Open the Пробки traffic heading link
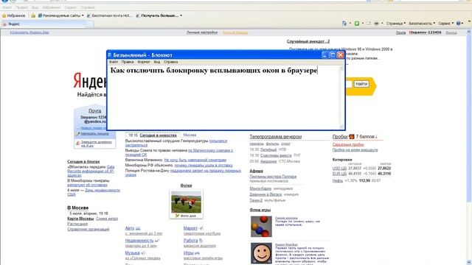This screenshot has width=472, height=265. (340, 136)
